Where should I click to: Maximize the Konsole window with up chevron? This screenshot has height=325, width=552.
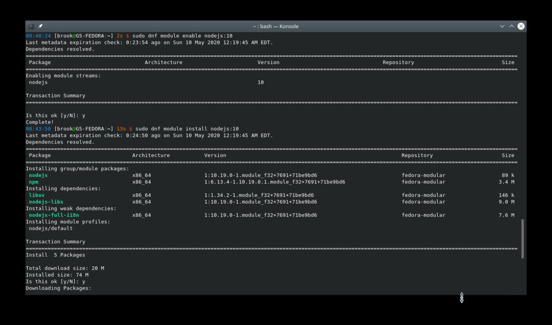(x=511, y=27)
